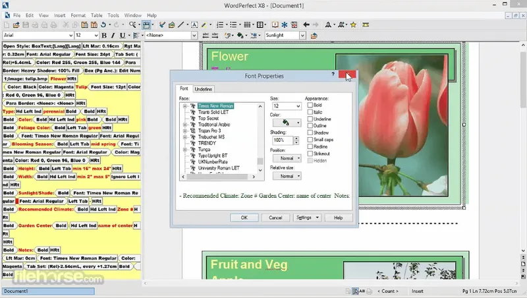Open the Format menu

pyautogui.click(x=78, y=15)
